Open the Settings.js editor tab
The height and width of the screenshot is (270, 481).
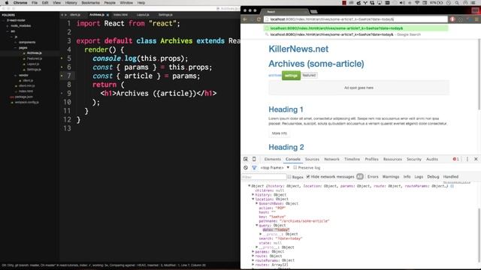[x=165, y=15]
